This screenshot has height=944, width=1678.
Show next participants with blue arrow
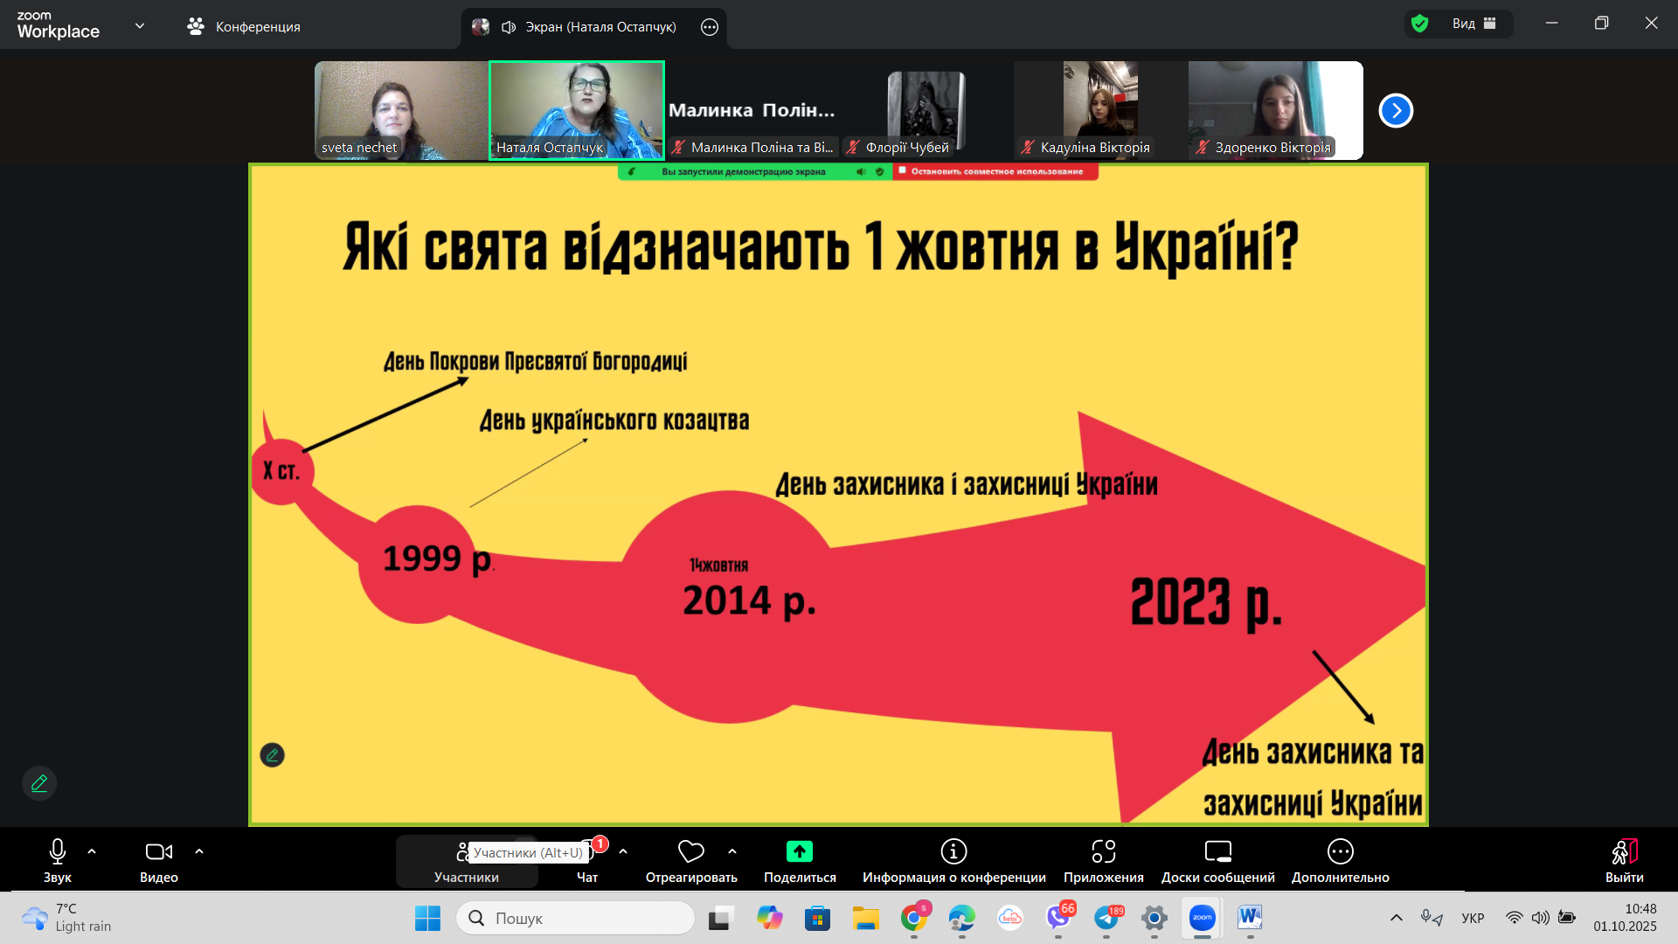(1395, 110)
